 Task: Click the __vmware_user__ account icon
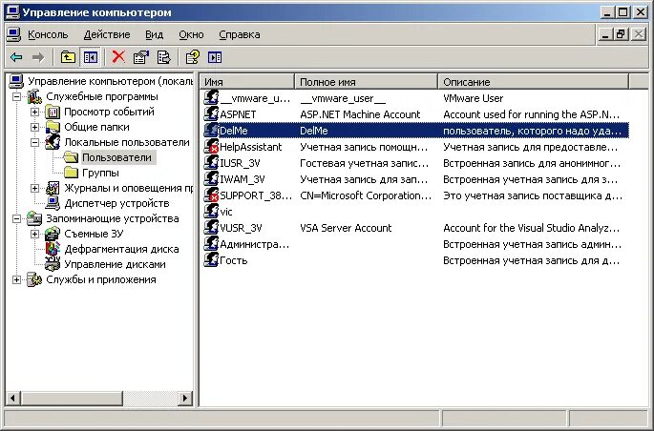pos(211,98)
